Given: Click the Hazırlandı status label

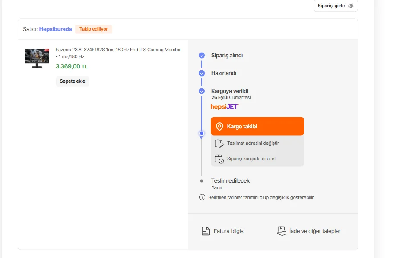Looking at the screenshot, I should (x=224, y=73).
